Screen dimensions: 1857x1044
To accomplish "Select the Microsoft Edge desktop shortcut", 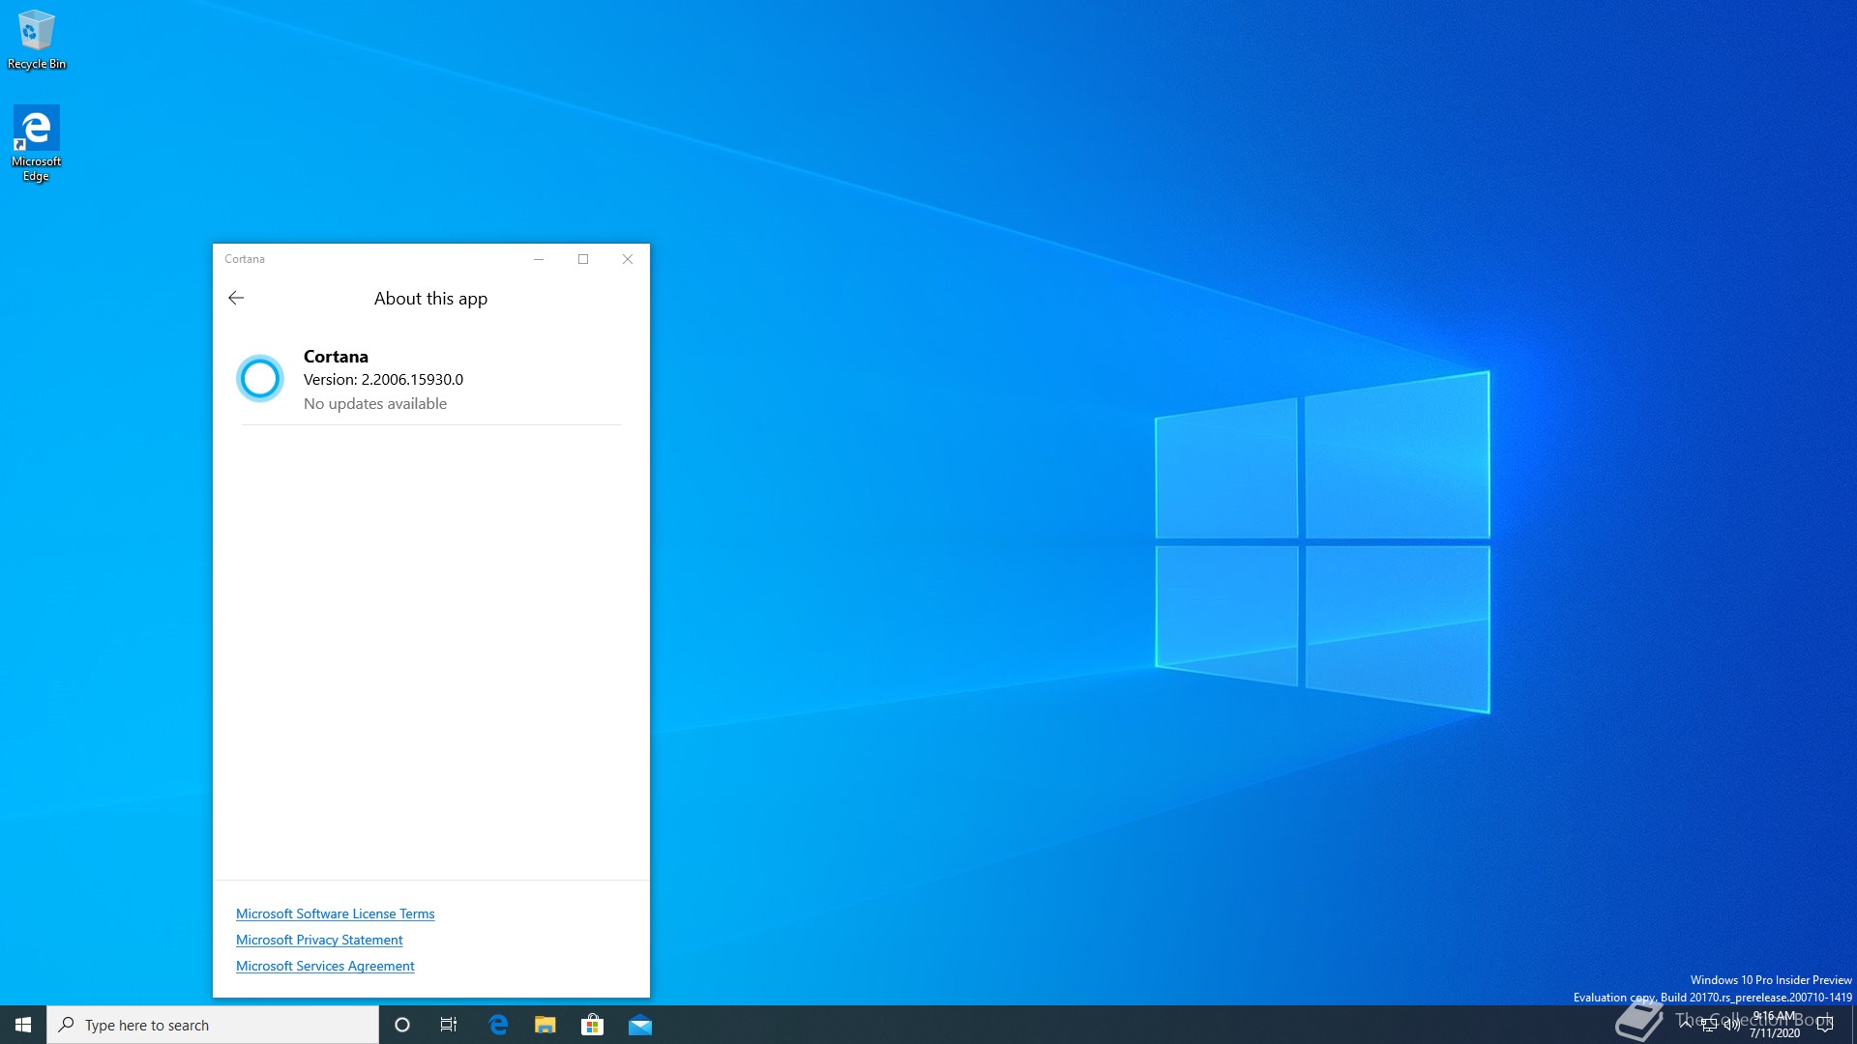I will coord(37,143).
